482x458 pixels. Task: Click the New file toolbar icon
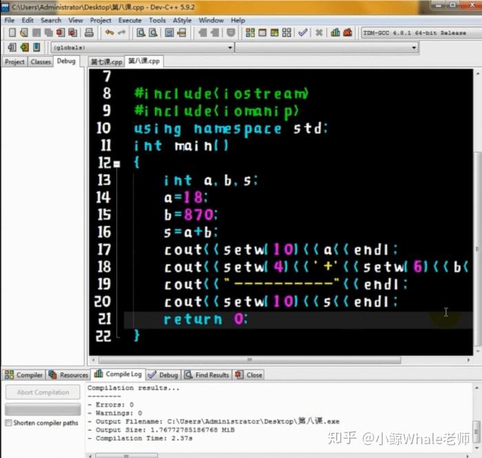click(x=12, y=32)
